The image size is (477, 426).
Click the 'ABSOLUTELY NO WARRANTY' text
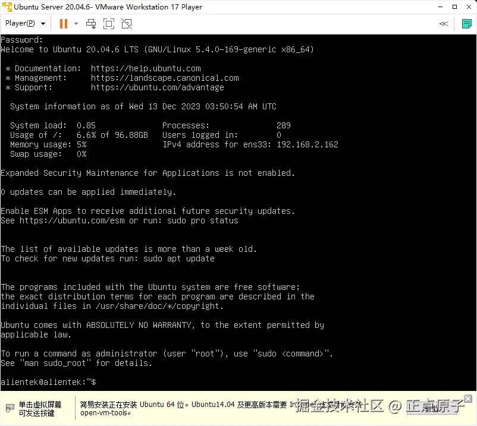139,325
